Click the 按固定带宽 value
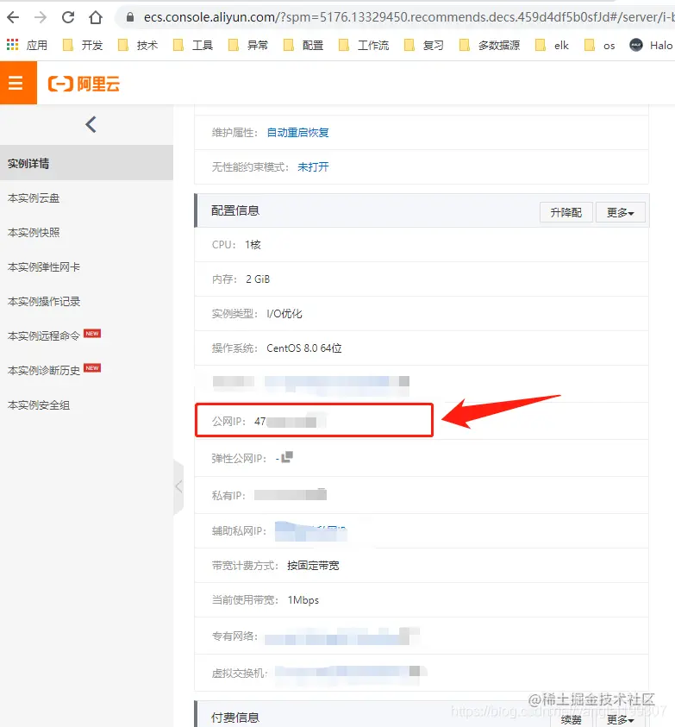This screenshot has height=727, width=675. pyautogui.click(x=313, y=566)
